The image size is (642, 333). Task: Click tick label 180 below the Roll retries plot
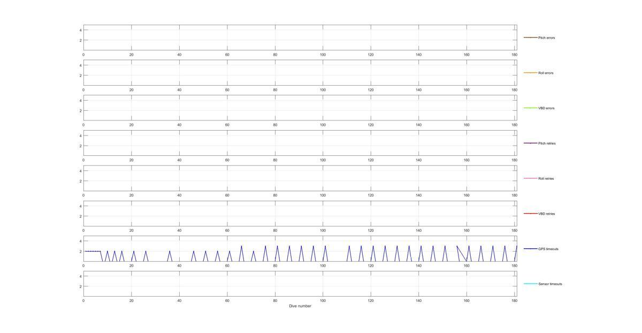pyautogui.click(x=514, y=195)
